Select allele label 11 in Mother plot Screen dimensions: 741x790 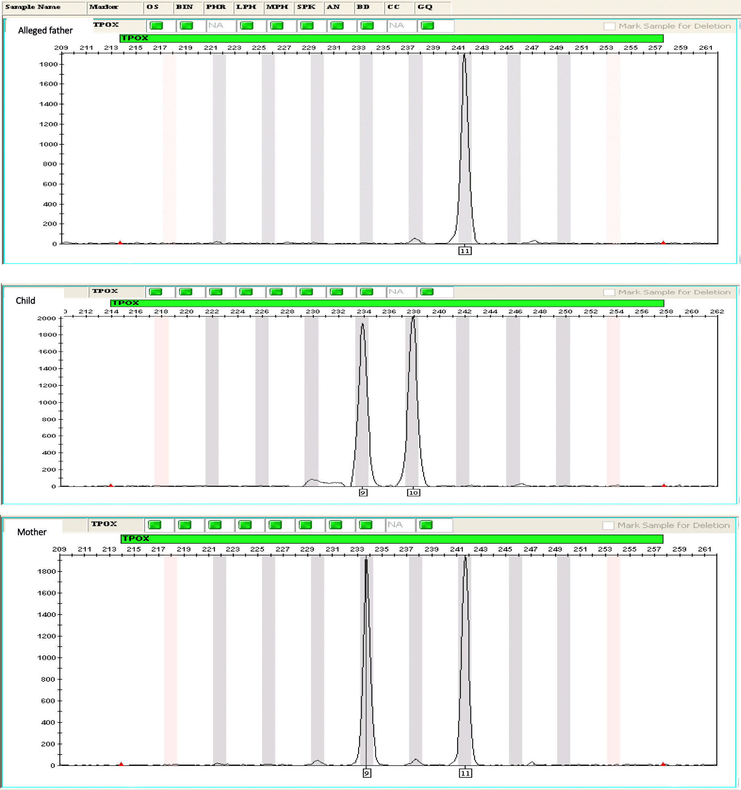tap(466, 773)
